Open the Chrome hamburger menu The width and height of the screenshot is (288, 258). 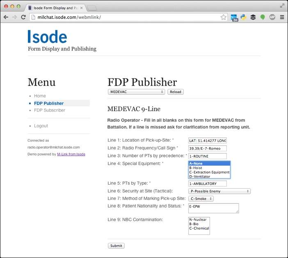tap(281, 17)
